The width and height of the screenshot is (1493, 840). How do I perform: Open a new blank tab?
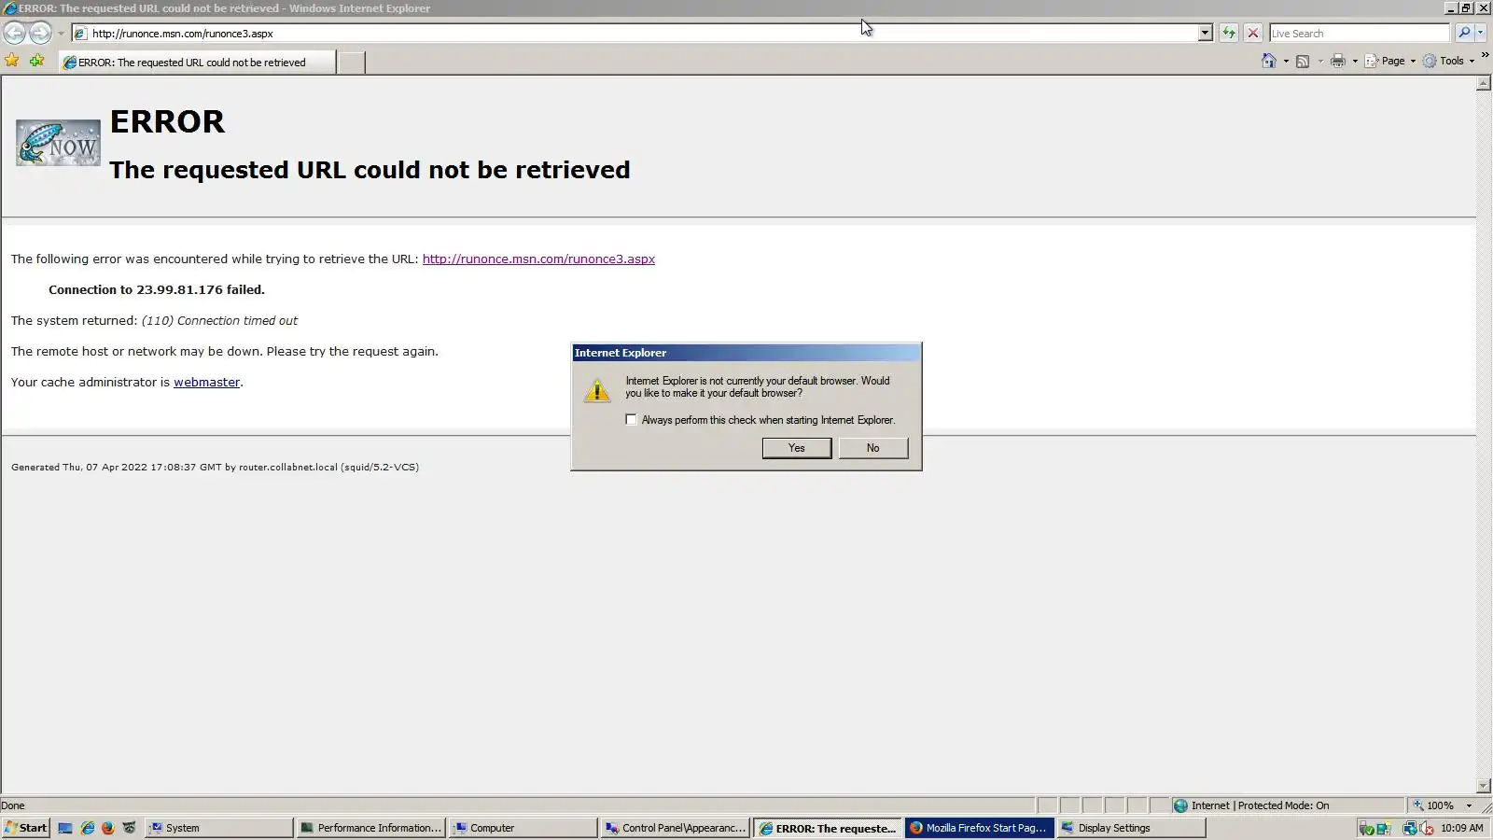(351, 63)
